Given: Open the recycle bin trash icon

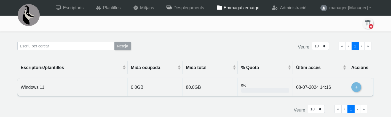Looking at the screenshot, I should (368, 23).
